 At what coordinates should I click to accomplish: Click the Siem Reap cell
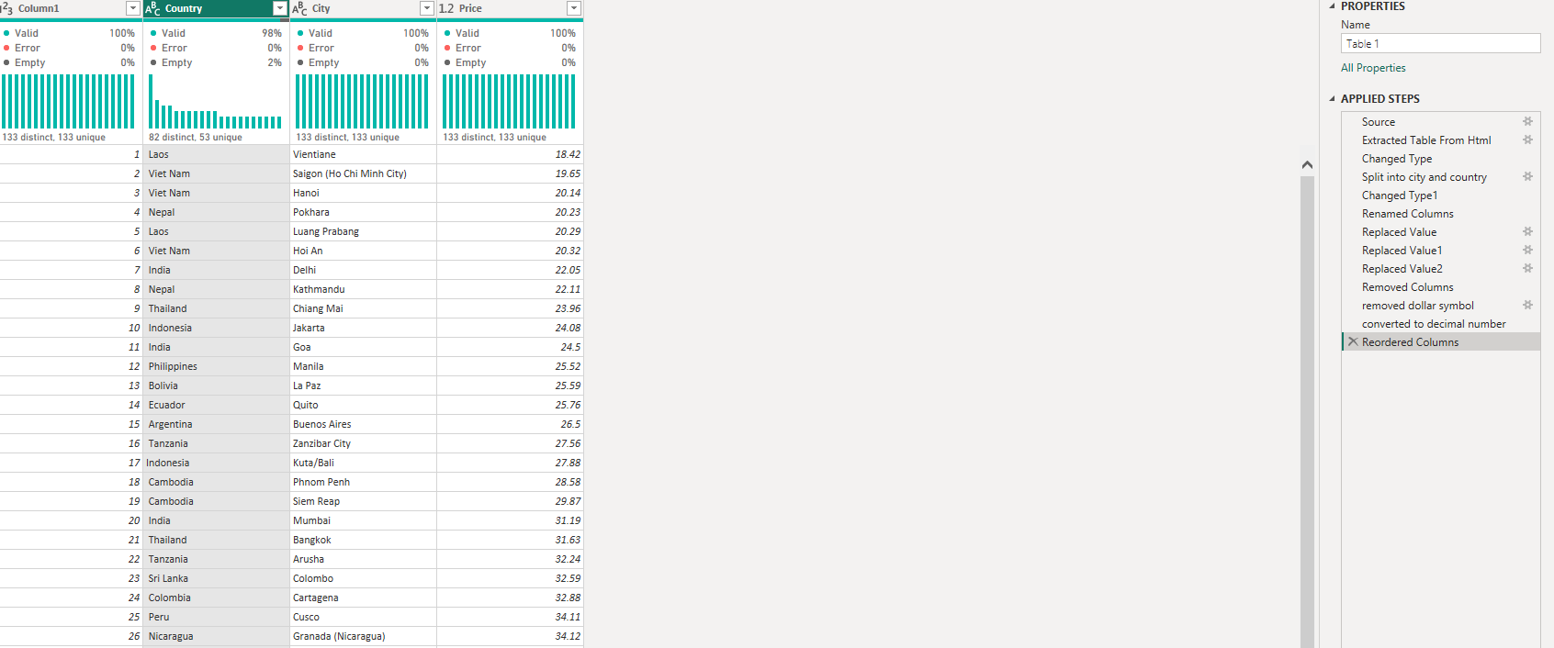coord(363,501)
